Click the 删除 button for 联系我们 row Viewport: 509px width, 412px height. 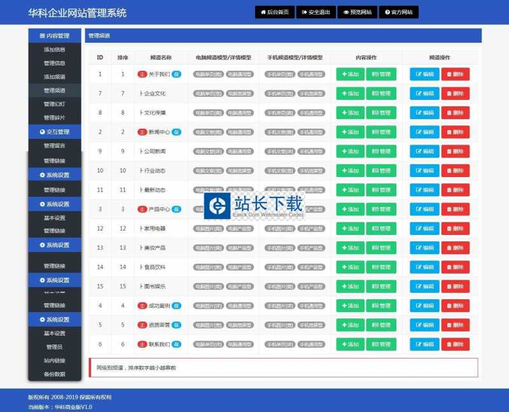pos(455,345)
